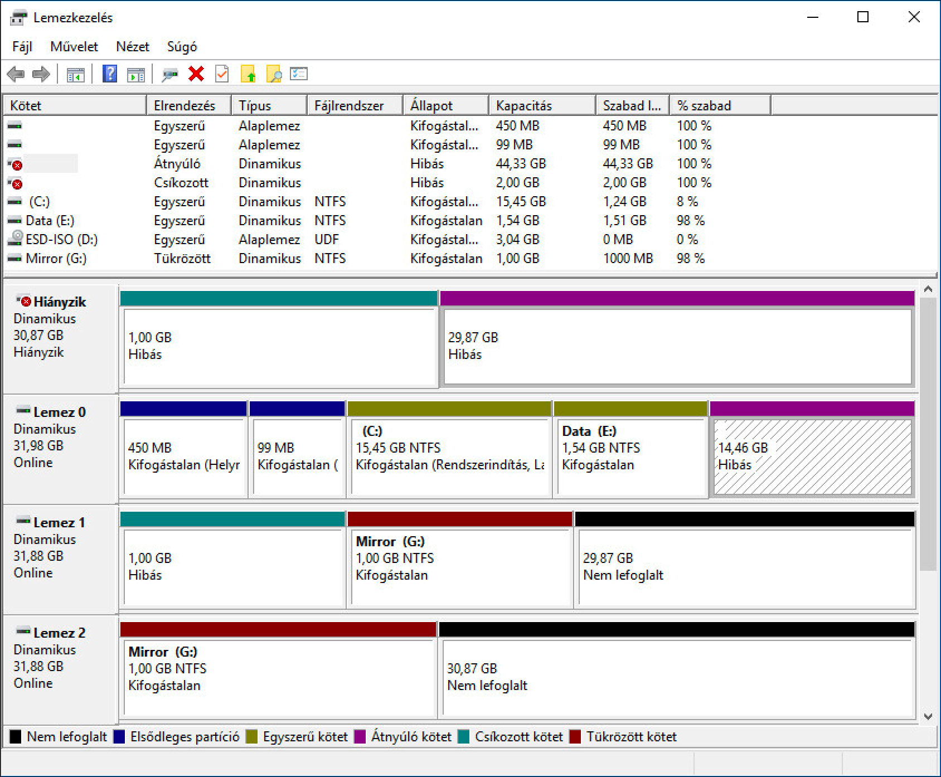Screen dimensions: 941x777
Task: Click the Forward arrow toolbar icon
Action: pyautogui.click(x=41, y=74)
